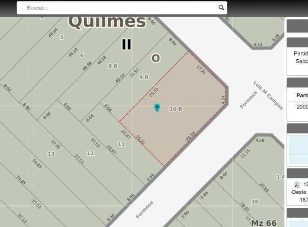Image resolution: width=308 pixels, height=227 pixels.
Task: Click the '20.21' edge measurement
Action: pos(140,140)
